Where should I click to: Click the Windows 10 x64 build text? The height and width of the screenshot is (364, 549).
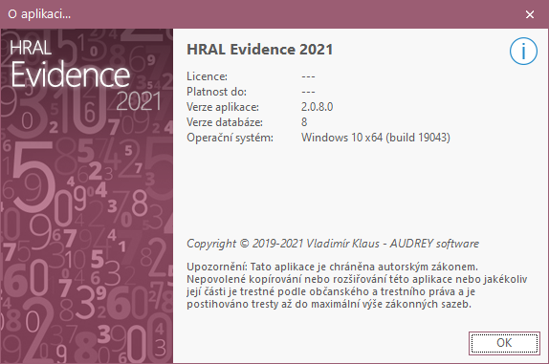[x=375, y=138]
